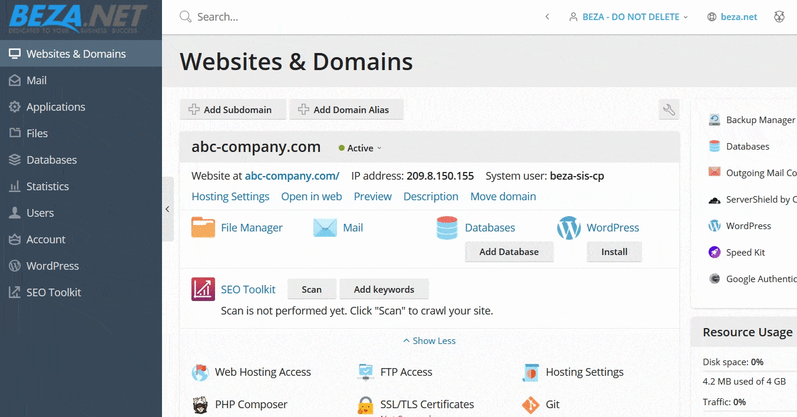Focus the Search input field

(353, 17)
